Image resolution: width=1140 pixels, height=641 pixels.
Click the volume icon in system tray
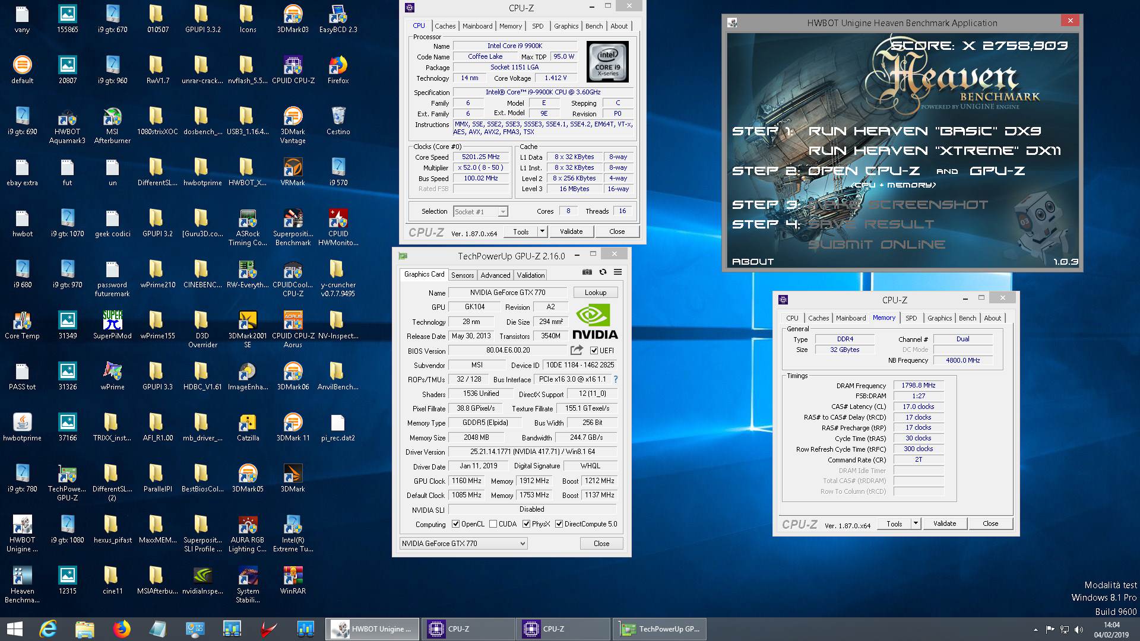[1078, 629]
